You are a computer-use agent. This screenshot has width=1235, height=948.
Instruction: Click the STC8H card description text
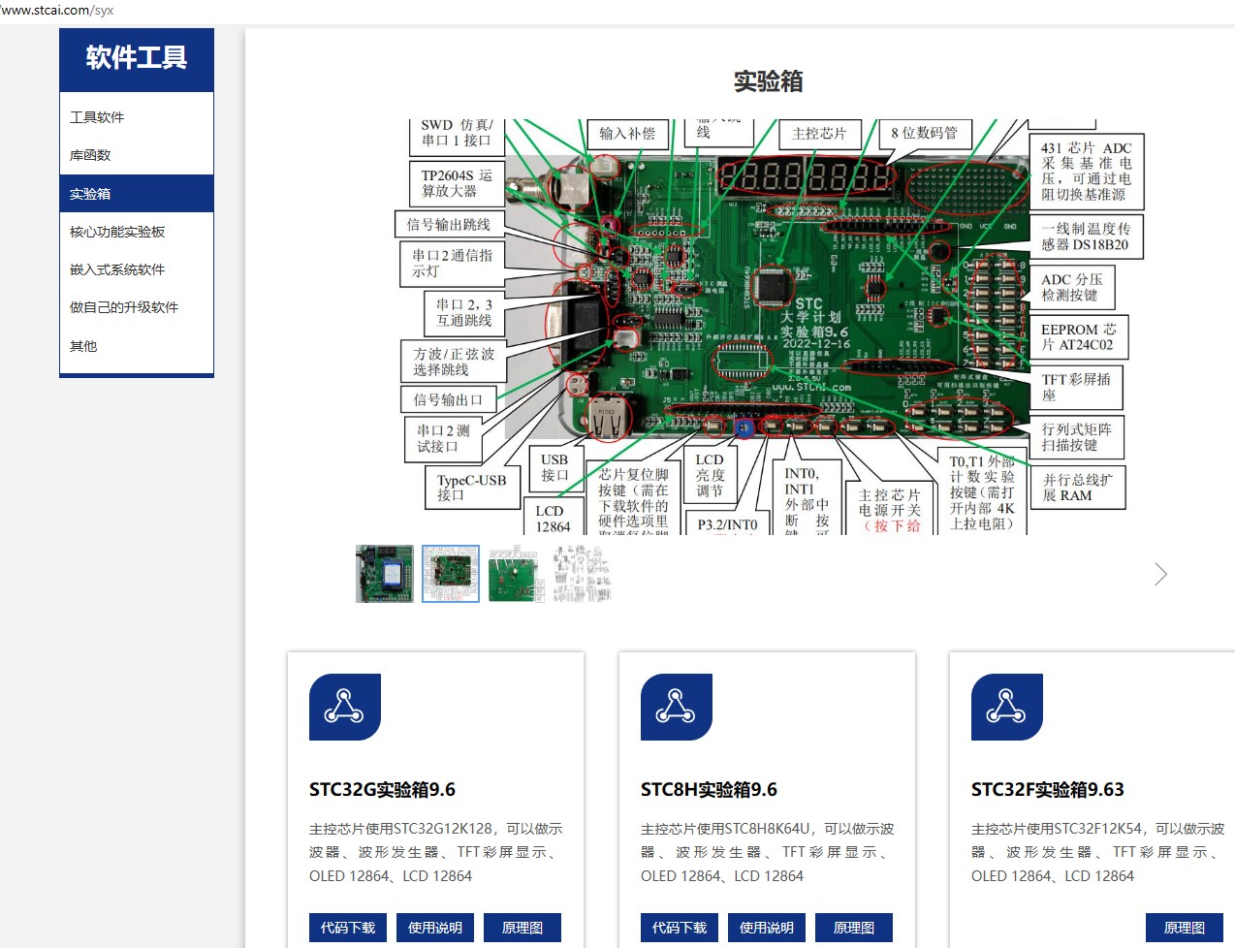(x=767, y=852)
